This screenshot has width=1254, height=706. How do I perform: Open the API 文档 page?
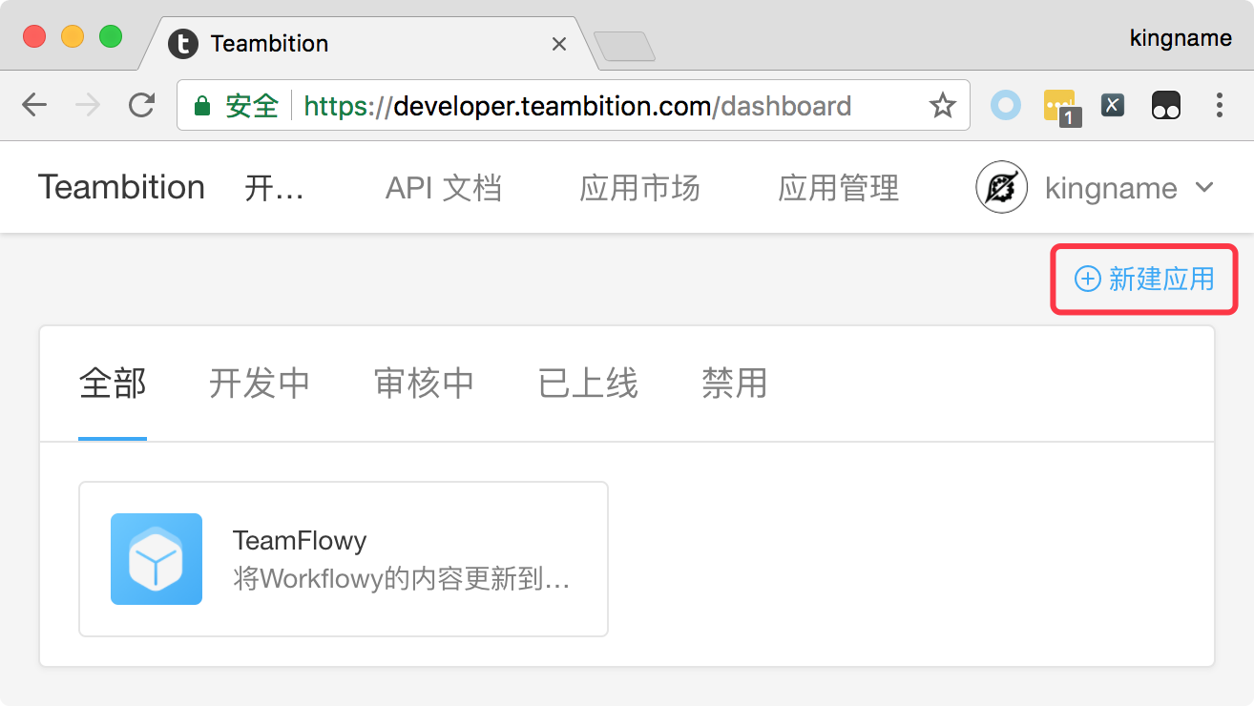pyautogui.click(x=444, y=188)
